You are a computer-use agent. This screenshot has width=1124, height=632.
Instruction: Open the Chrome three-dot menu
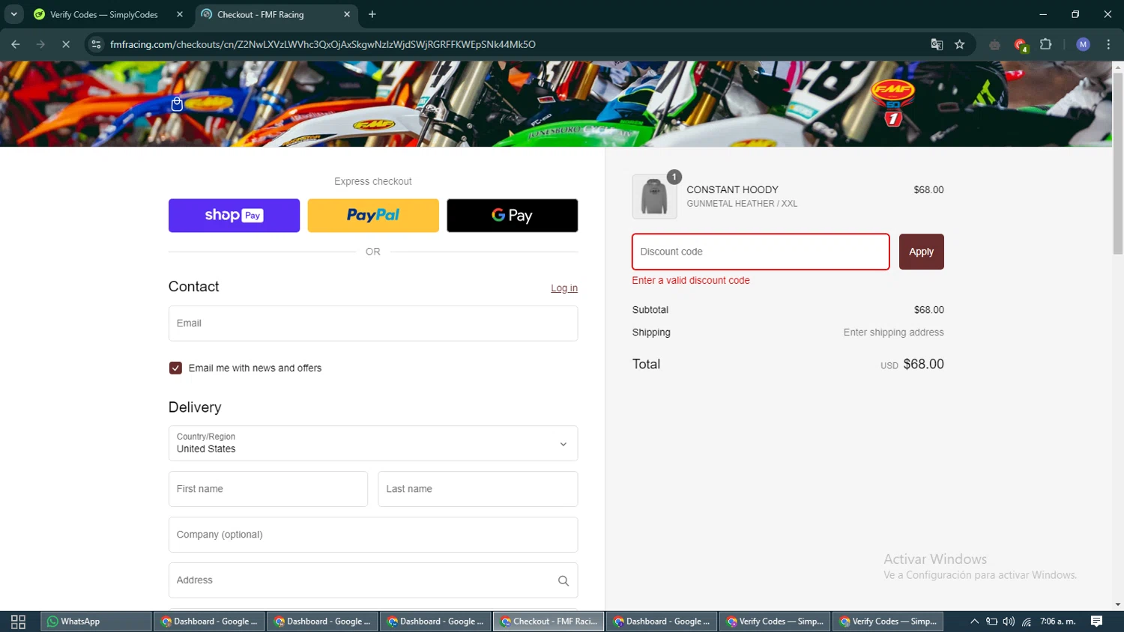1108,44
